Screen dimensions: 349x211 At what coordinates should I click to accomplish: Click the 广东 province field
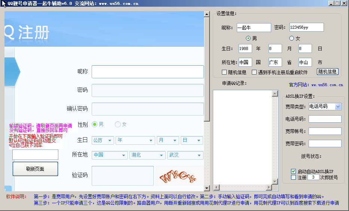tap(275, 62)
